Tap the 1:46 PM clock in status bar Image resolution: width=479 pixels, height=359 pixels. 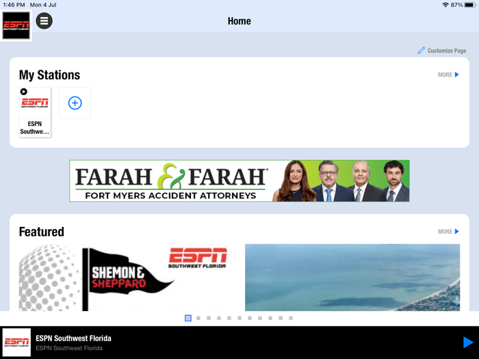coord(14,5)
